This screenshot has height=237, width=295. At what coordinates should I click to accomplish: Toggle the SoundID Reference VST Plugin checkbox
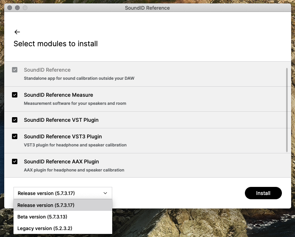pos(15,120)
